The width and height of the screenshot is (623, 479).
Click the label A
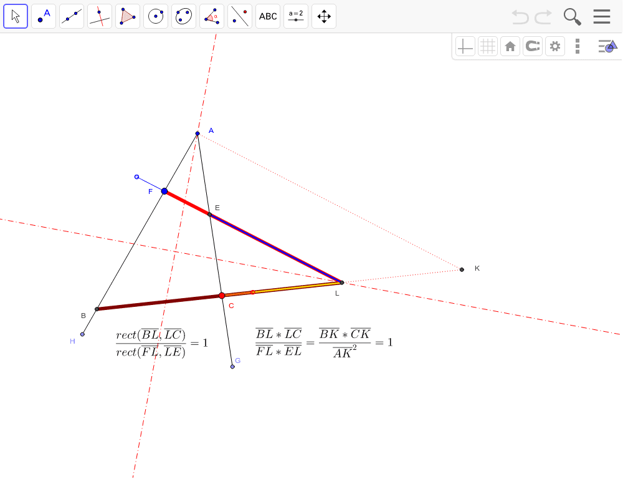pyautogui.click(x=211, y=130)
